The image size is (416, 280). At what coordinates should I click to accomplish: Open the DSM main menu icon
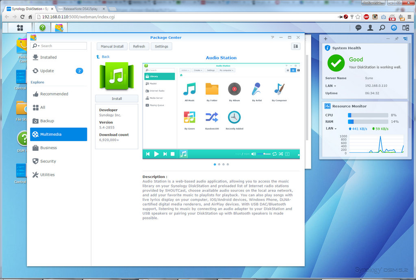(x=20, y=28)
